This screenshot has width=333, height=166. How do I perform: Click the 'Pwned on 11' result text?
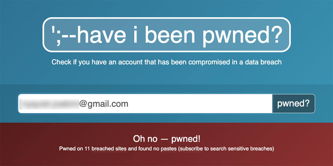[75, 149]
